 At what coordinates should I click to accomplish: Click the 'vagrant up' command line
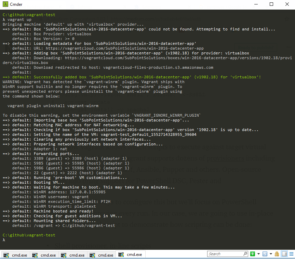point(17,20)
